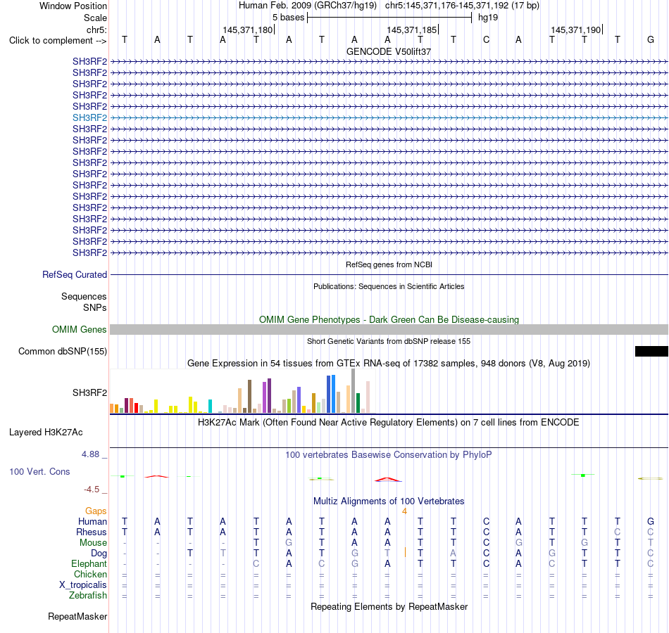This screenshot has height=633, width=669.
Task: Open 'Short Genetic Variants from dbSNP release 155' title
Action: tap(389, 341)
